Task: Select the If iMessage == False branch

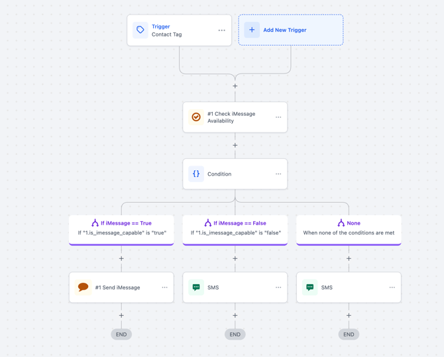Action: [x=235, y=229]
